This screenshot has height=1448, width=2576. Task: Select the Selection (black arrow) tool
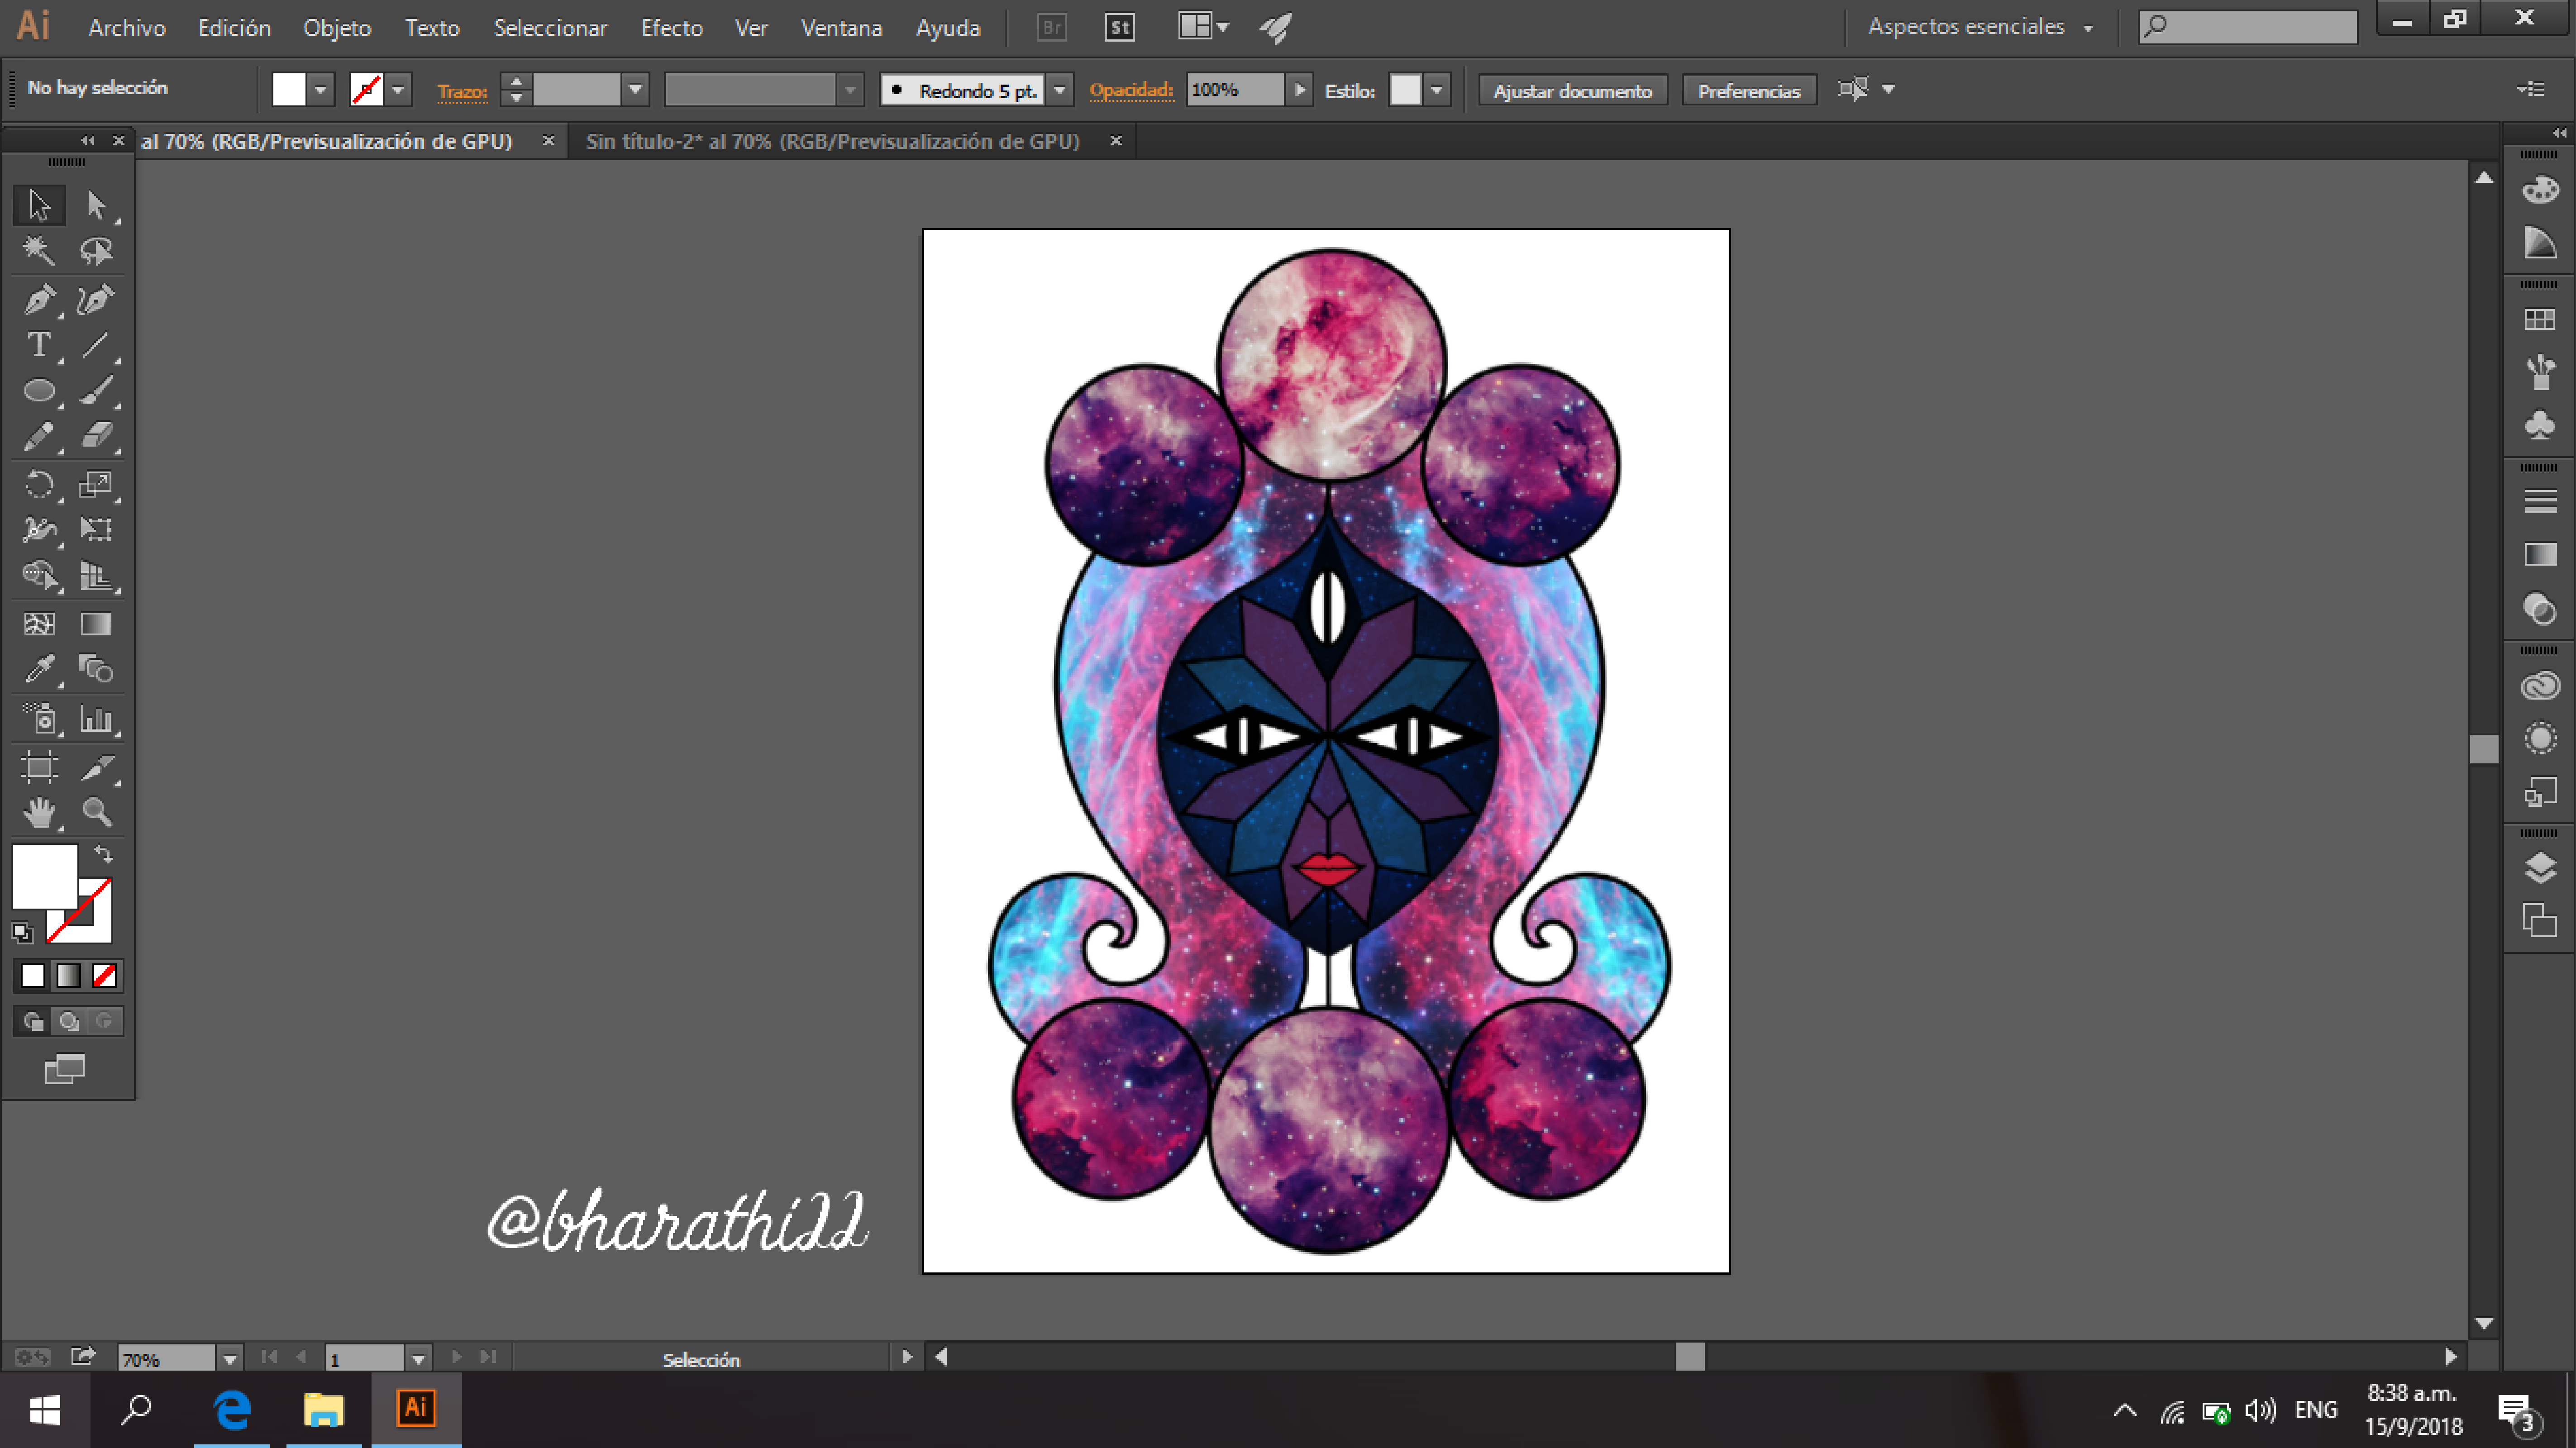point(39,205)
